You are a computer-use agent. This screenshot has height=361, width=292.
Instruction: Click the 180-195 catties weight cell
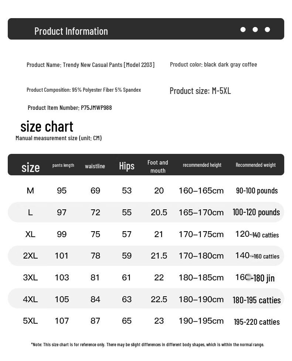257,300
